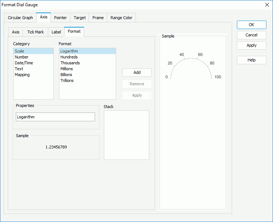Pick Billions format
The width and height of the screenshot is (273, 222).
pyautogui.click(x=87, y=75)
